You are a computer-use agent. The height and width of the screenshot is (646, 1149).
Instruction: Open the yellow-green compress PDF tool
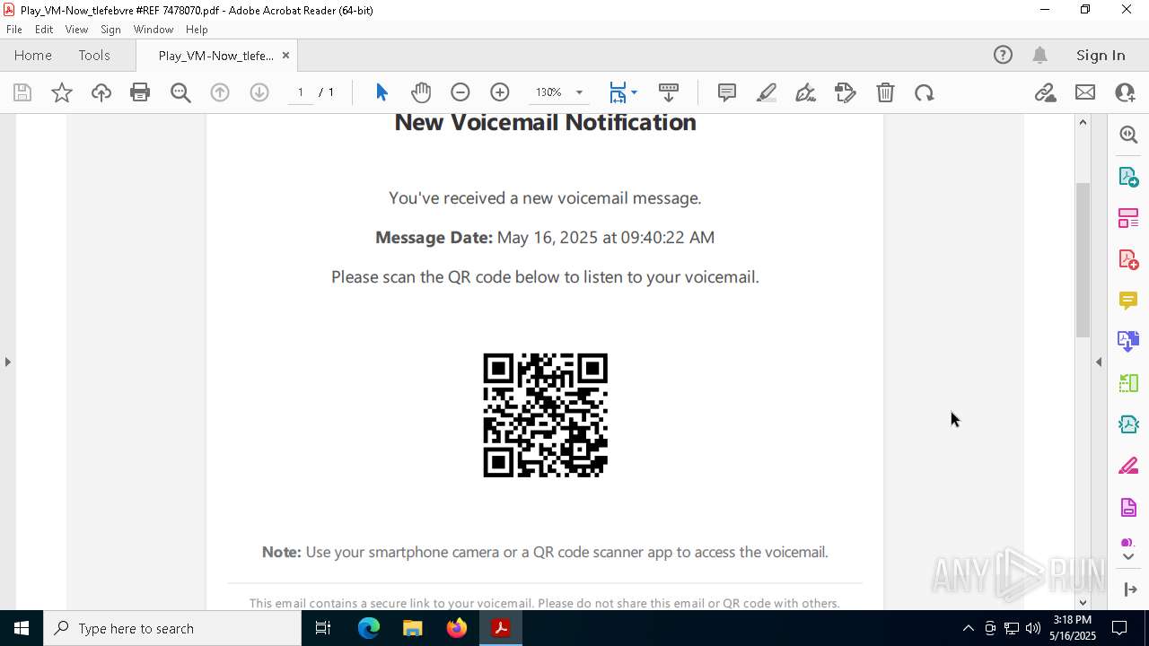[1128, 383]
